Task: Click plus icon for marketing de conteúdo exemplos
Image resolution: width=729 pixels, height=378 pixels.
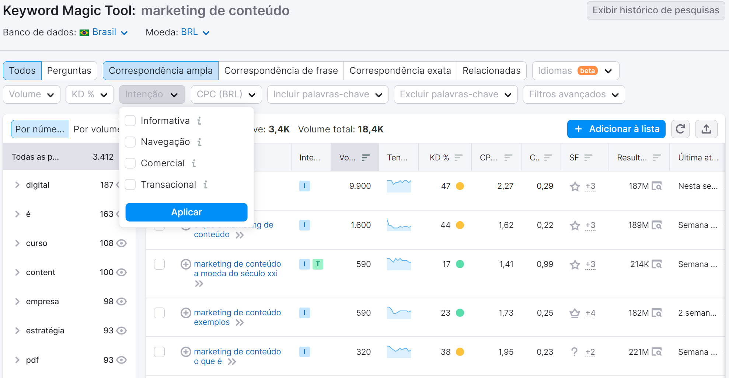Action: coord(186,313)
